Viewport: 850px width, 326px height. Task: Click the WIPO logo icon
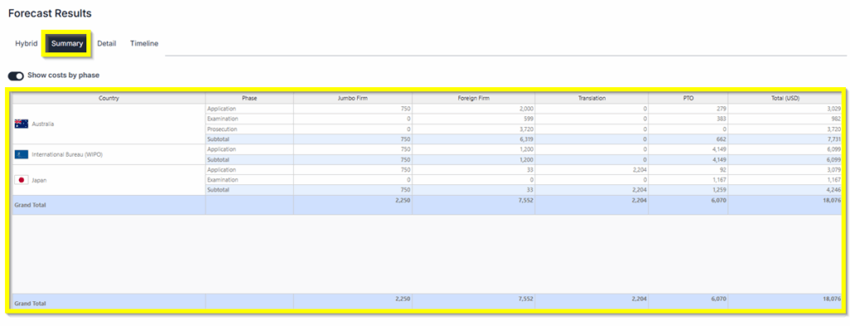[x=22, y=154]
